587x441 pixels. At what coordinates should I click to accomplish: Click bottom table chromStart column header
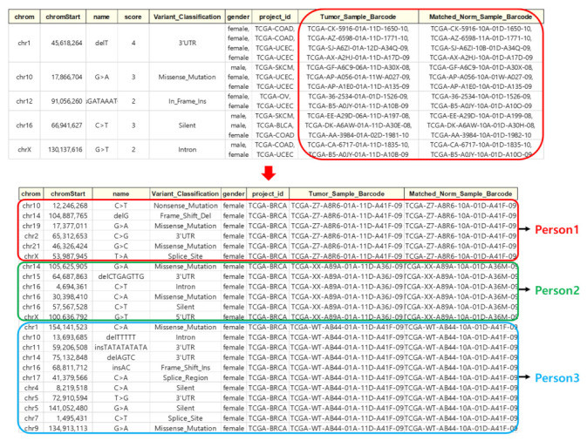click(68, 193)
